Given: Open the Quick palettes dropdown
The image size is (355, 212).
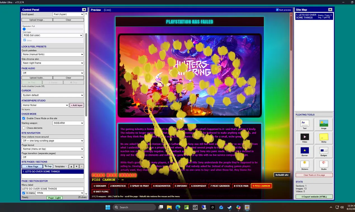Looking at the screenshot, I should [53, 54].
